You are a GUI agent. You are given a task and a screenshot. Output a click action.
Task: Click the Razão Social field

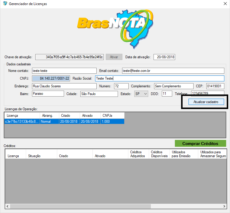(159, 78)
